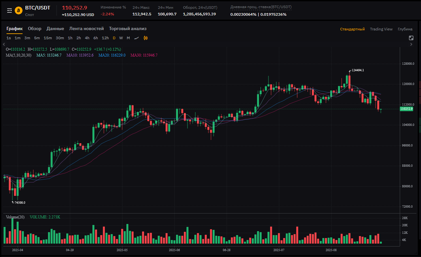Image resolution: width=421 pixels, height=257 pixels.
Task: Show the Глубина depth chart
Action: click(x=405, y=29)
